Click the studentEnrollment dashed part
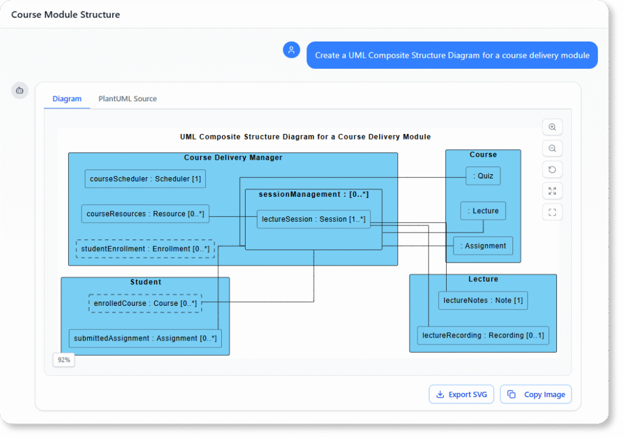The height and width of the screenshot is (438, 624). pyautogui.click(x=145, y=249)
